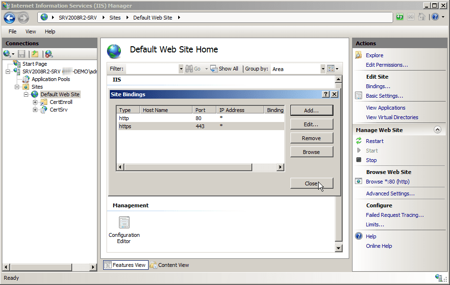Expand the CertEnroll tree node
Image resolution: width=450 pixels, height=285 pixels.
point(35,102)
